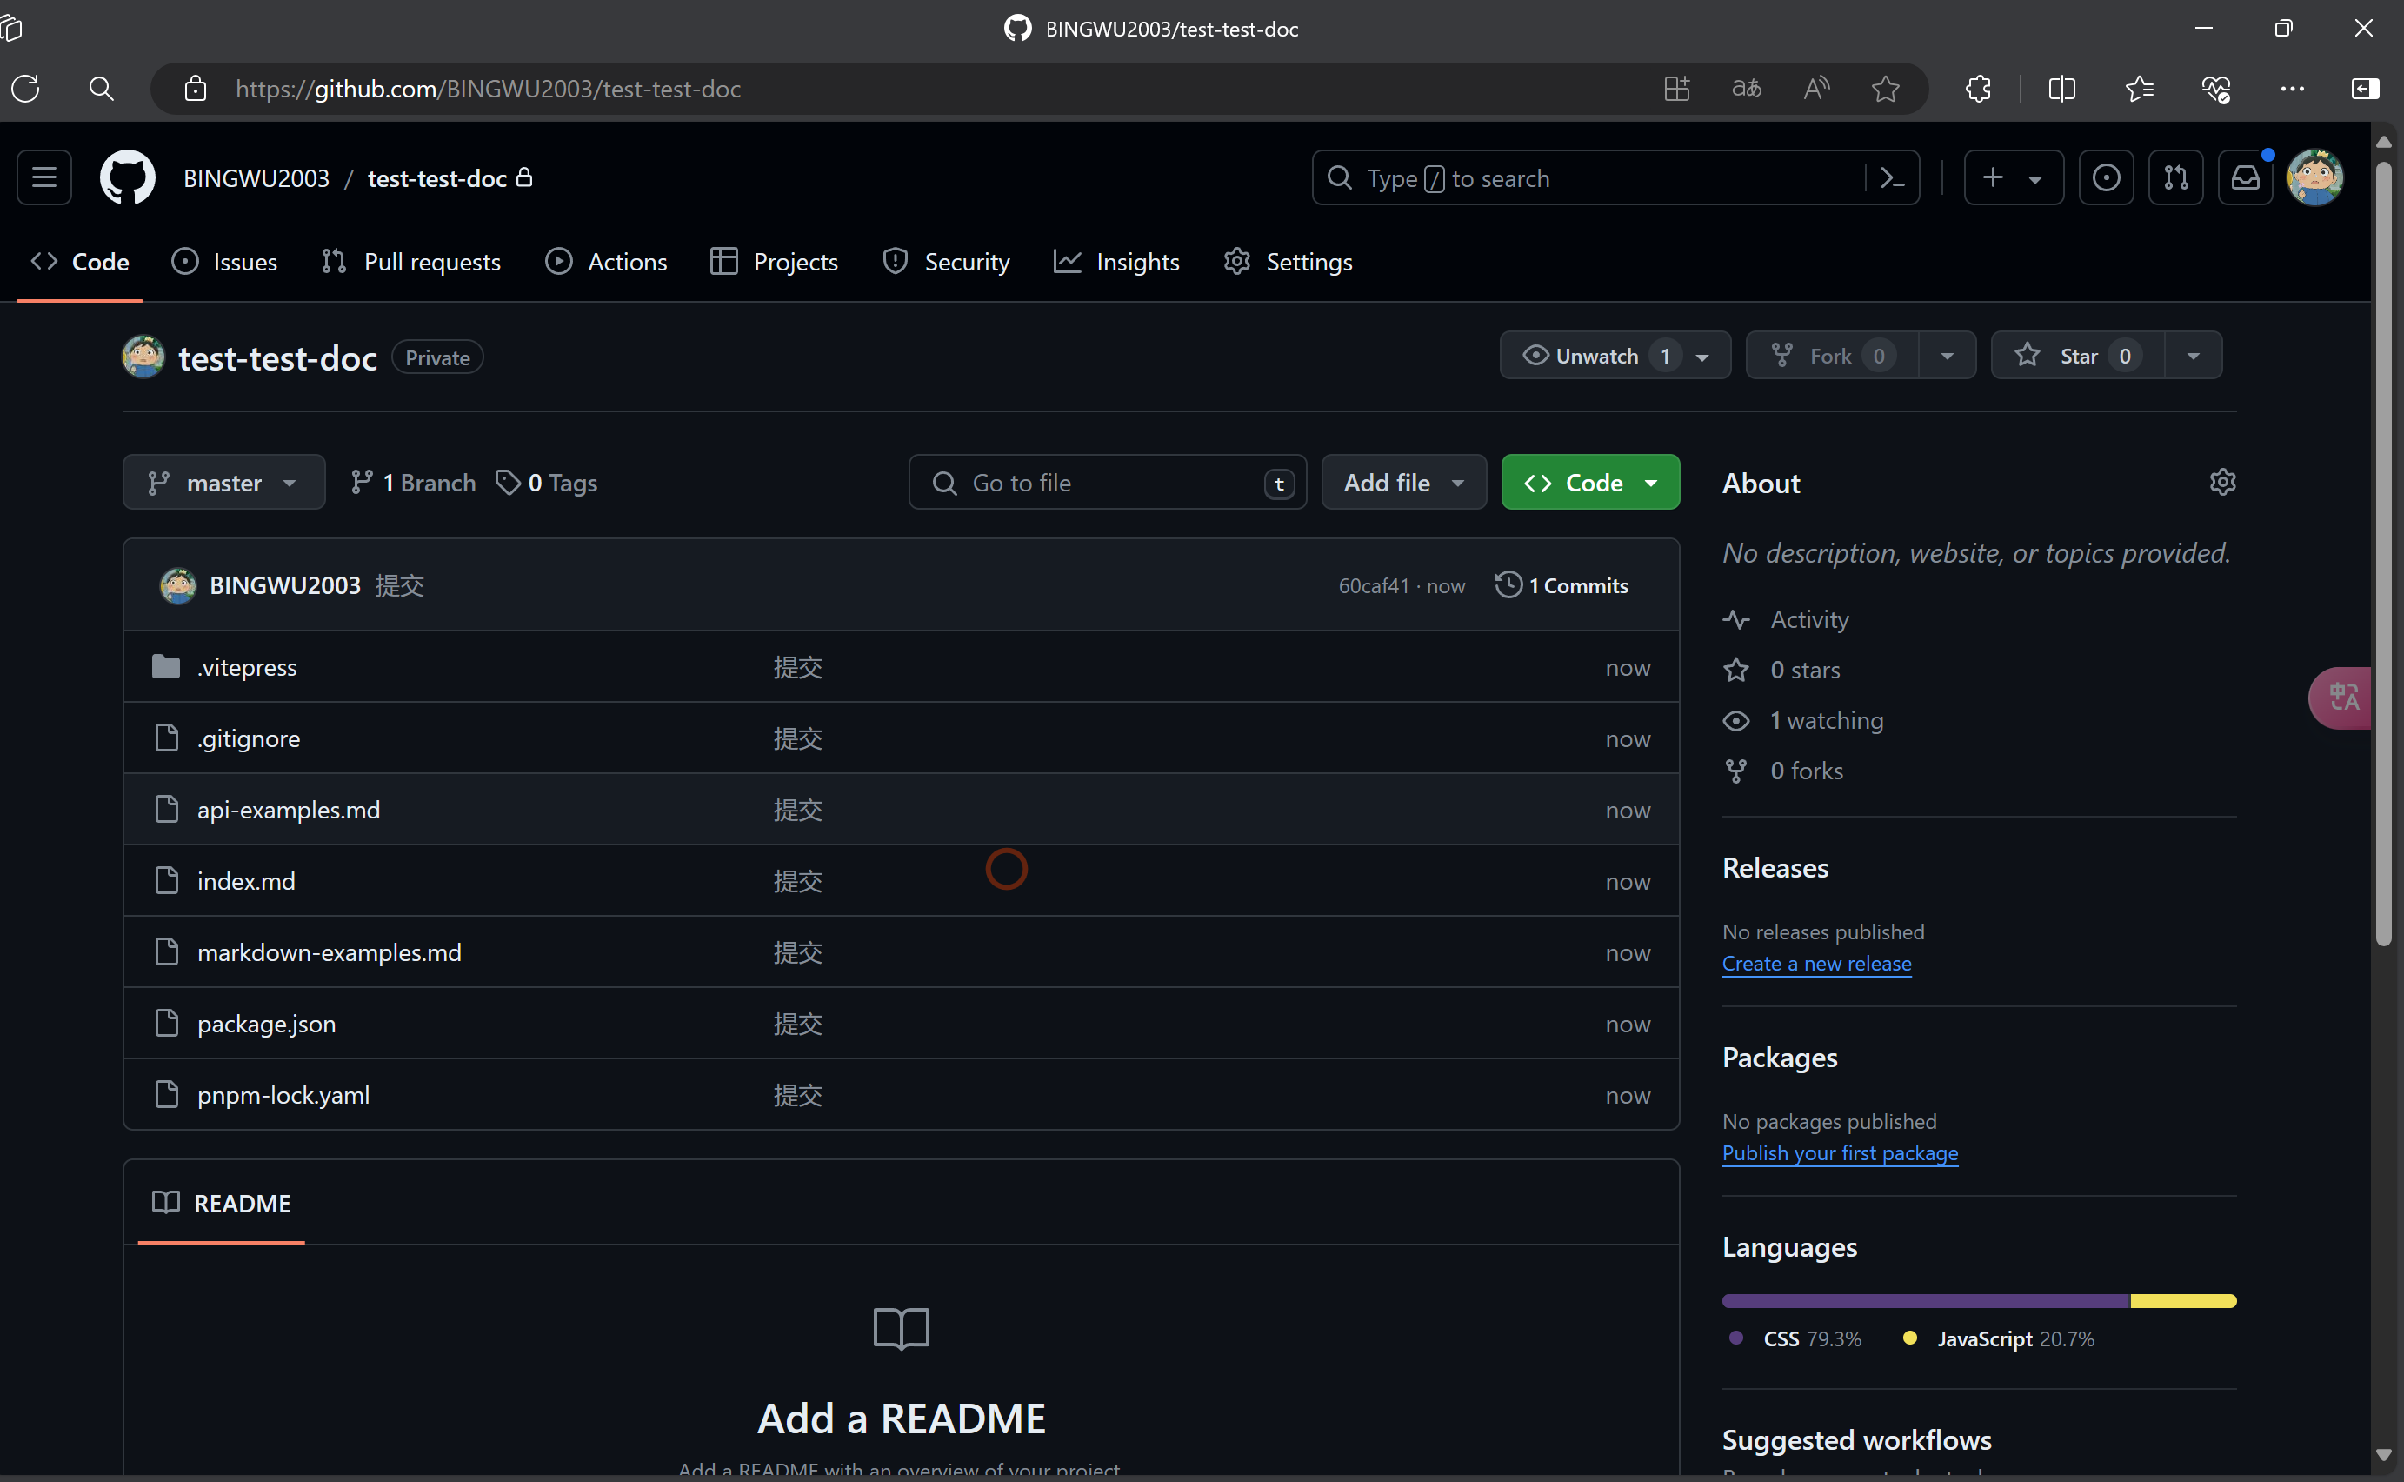The height and width of the screenshot is (1482, 2404).
Task: Expand the Add file dropdown
Action: (1402, 482)
